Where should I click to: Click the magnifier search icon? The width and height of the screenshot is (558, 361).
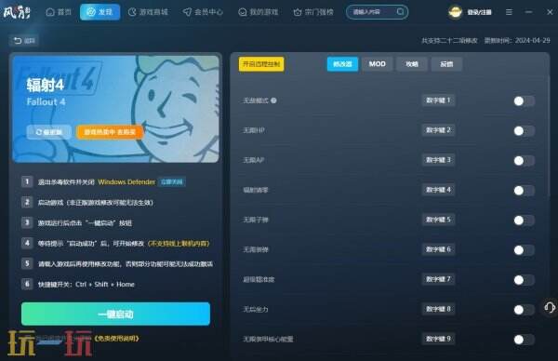point(400,12)
